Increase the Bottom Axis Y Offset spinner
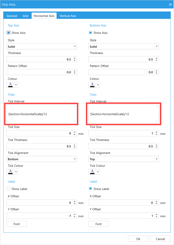 tap(156, 215)
